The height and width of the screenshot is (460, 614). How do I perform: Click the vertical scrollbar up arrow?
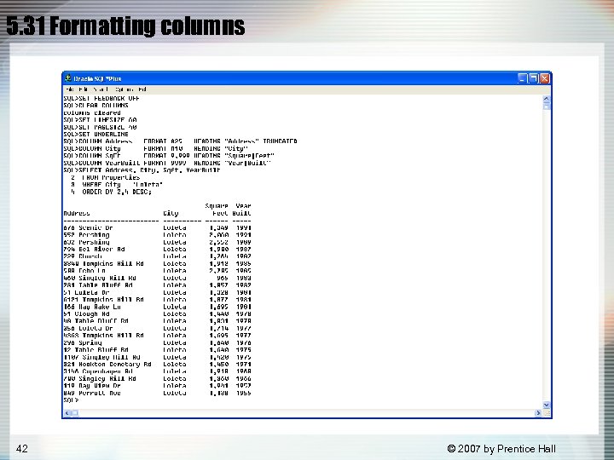click(x=547, y=99)
